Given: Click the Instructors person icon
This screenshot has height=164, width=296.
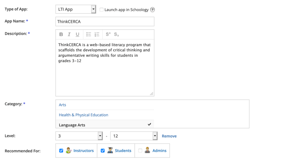Looking at the screenshot, I should tap(68, 150).
